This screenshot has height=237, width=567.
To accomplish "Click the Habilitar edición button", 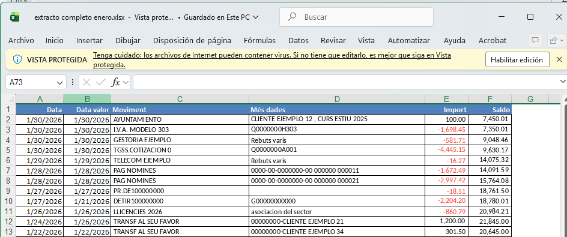I will tap(517, 59).
